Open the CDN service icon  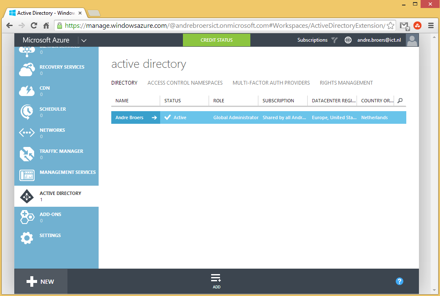tap(27, 90)
